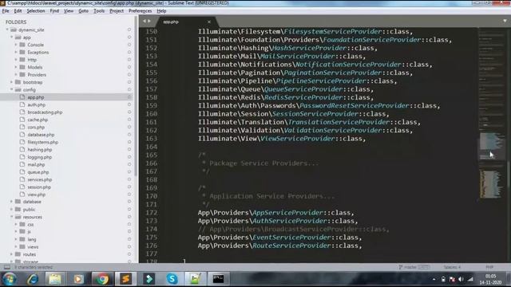This screenshot has width=511, height=287.
Task: Collapse the app folder arrow
Action: [12, 37]
